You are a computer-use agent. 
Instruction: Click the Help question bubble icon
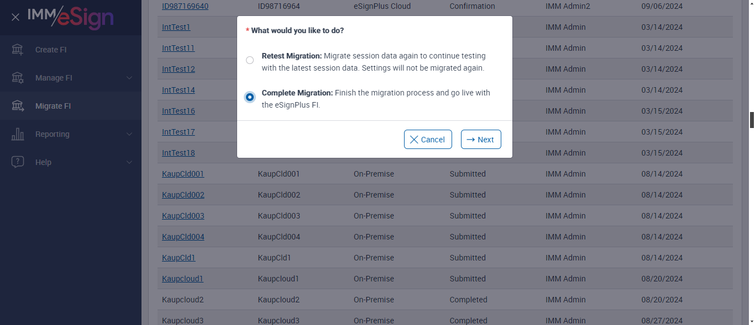18,162
